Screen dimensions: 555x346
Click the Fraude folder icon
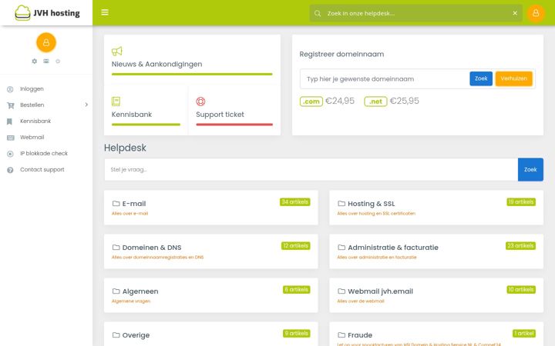tap(341, 334)
